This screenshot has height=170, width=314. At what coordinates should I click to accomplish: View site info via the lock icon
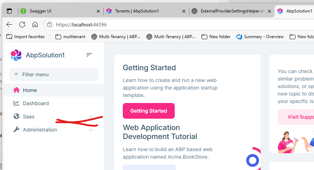point(49,25)
